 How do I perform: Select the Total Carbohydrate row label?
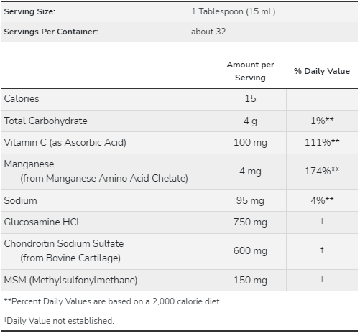pos(45,121)
